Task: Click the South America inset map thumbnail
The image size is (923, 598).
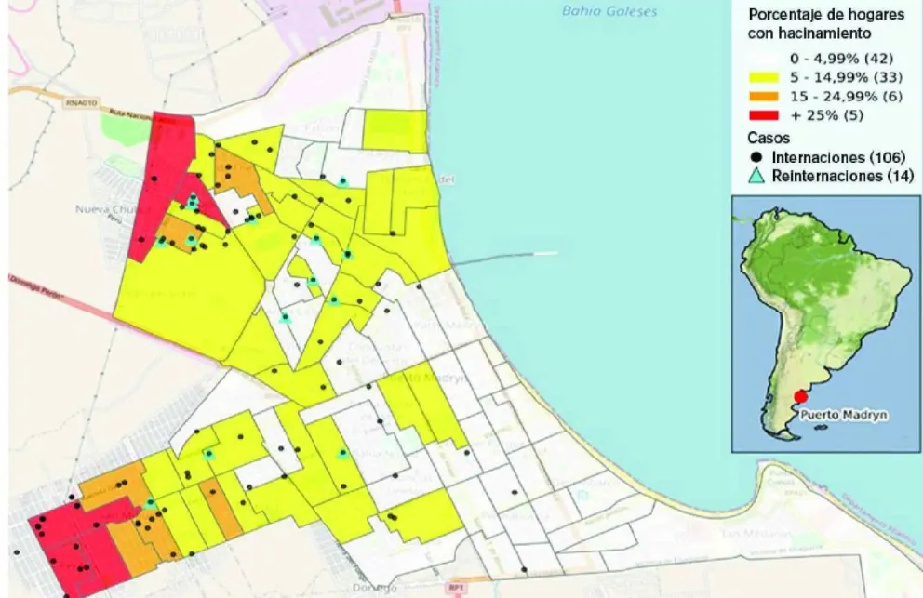Action: pyautogui.click(x=826, y=325)
